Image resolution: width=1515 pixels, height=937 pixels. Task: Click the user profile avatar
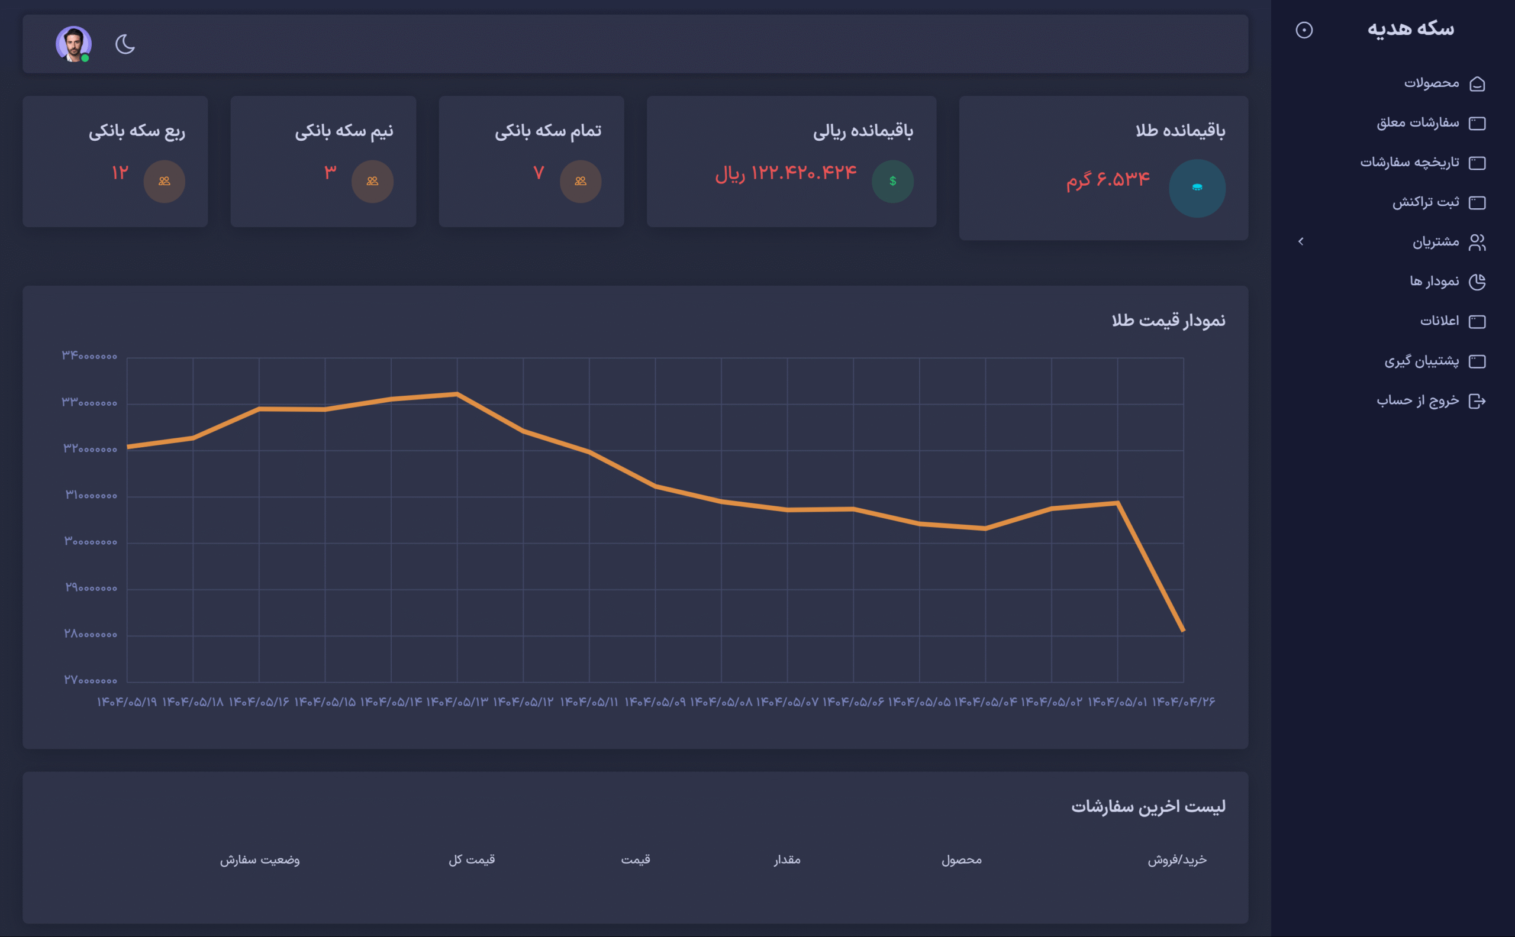tap(73, 43)
